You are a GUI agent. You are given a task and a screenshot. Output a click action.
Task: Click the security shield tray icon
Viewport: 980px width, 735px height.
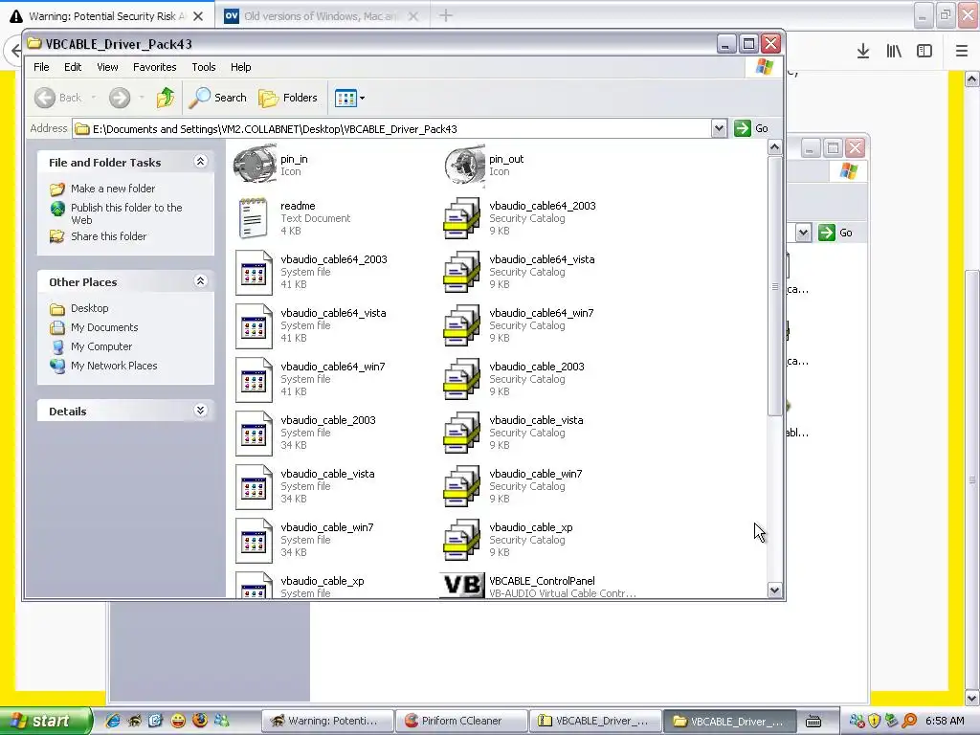(874, 721)
